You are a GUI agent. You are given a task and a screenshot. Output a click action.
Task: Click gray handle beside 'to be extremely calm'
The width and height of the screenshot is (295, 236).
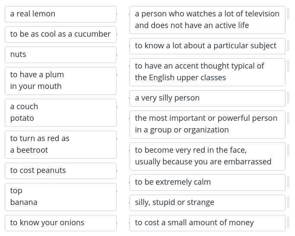click(x=288, y=181)
